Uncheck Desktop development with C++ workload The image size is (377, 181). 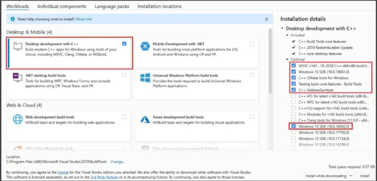(x=124, y=43)
